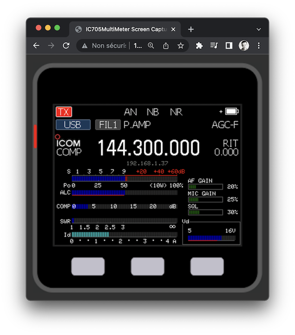The image size is (295, 335).
Task: Go back with the browser back arrow
Action: (x=36, y=46)
